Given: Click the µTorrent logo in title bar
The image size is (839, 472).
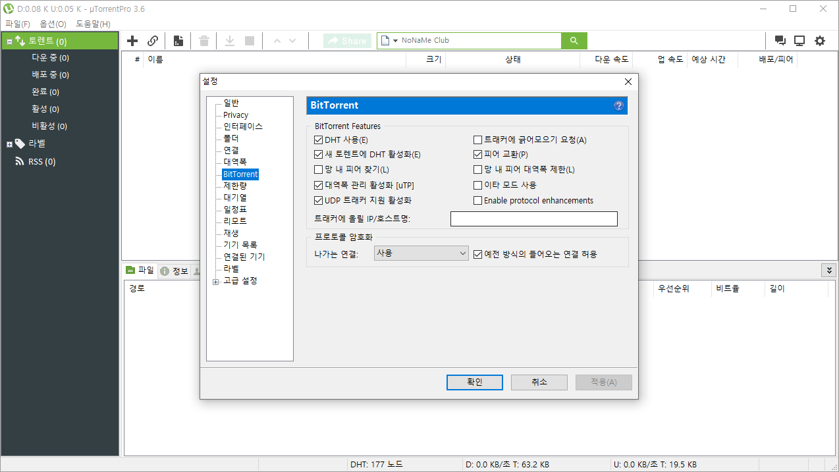Looking at the screenshot, I should [x=9, y=9].
